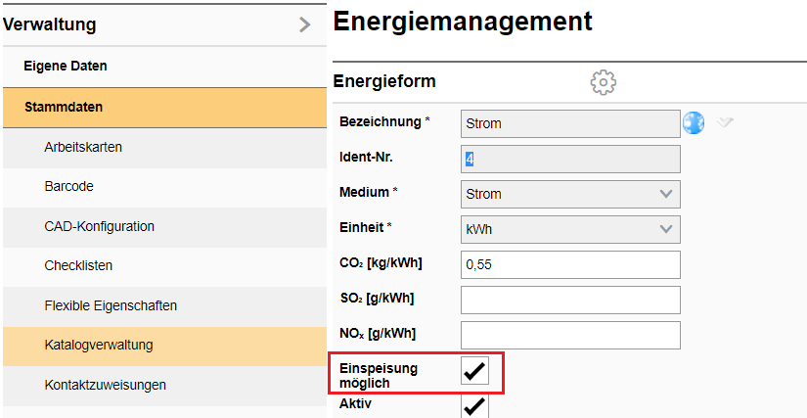
Task: Open Kontaktzuweisungen menu entry
Action: 164,385
